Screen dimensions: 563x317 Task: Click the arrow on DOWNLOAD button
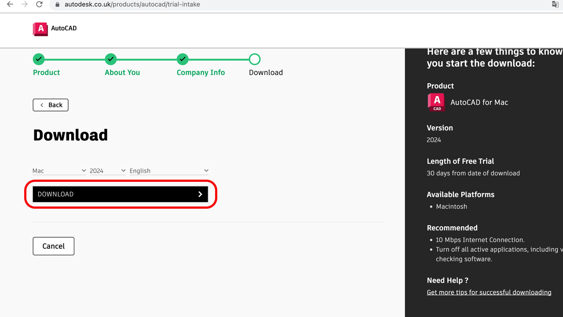(200, 194)
